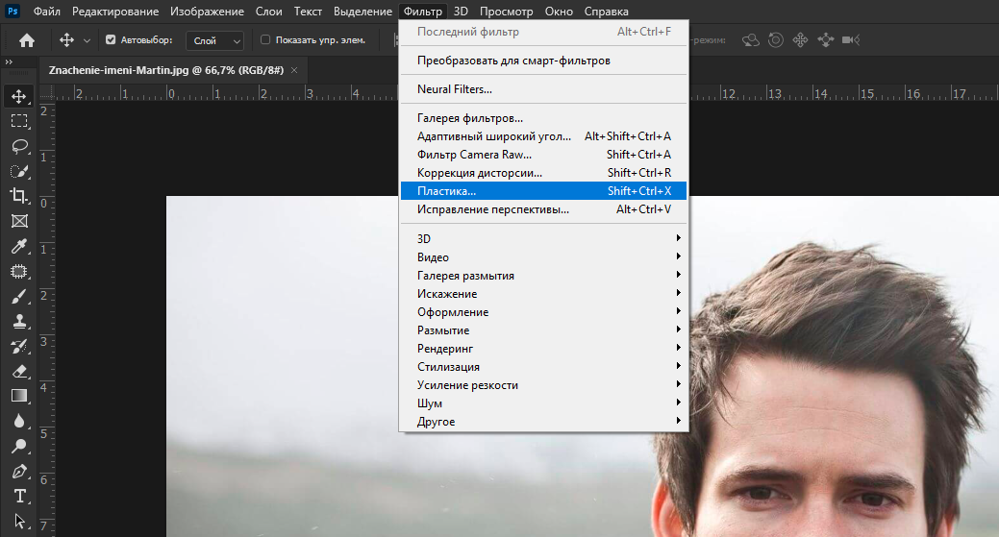The height and width of the screenshot is (537, 999).
Task: Choose Галерея фильтров... entry
Action: point(543,118)
